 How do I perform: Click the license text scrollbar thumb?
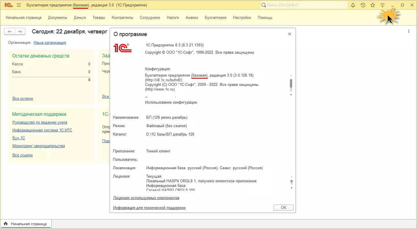point(291,182)
